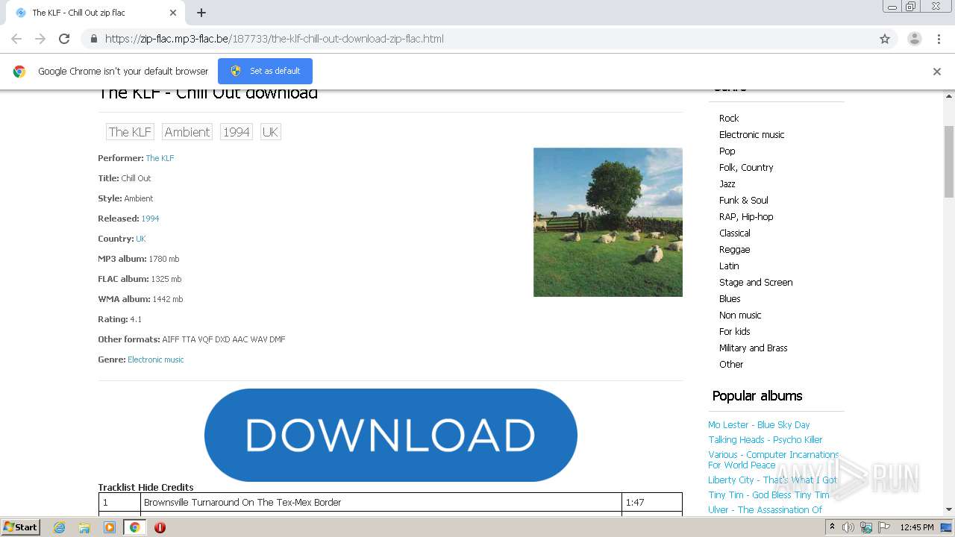The height and width of the screenshot is (537, 955).
Task: Click the address bar URL
Action: pyautogui.click(x=275, y=39)
